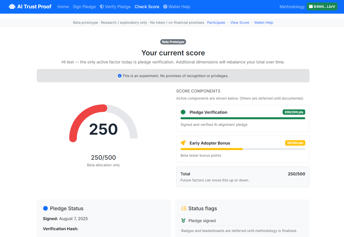Click the 'Signed: August 7, 2025' line
This screenshot has width=344, height=237.
[65, 219]
